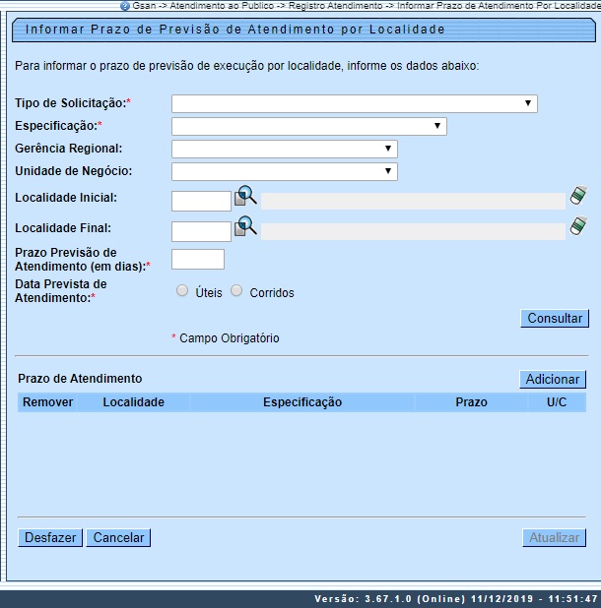Expand the Unidade de Negócio dropdown

(285, 171)
